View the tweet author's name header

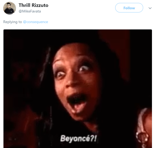[33, 5]
